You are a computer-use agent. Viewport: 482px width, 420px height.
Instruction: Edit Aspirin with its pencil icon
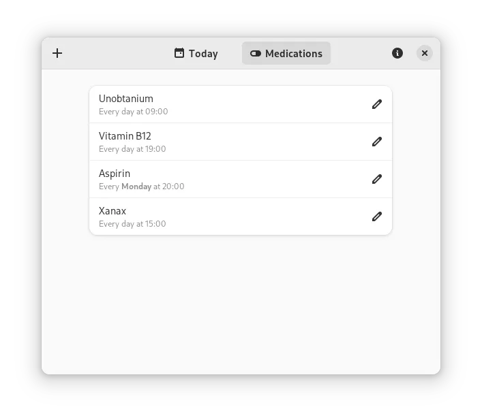click(377, 179)
